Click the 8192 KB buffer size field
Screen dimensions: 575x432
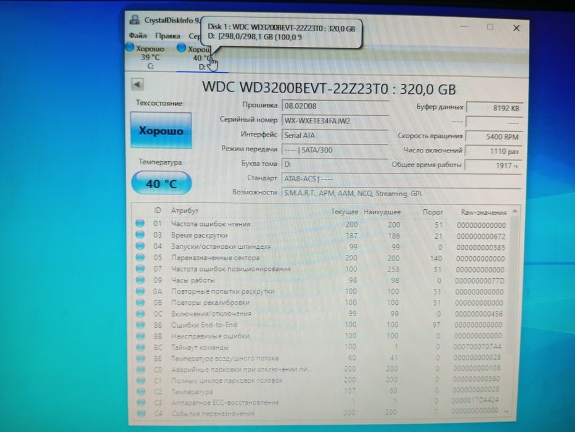pyautogui.click(x=494, y=108)
